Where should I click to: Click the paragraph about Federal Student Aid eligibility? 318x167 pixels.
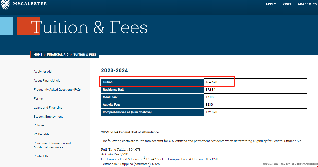point(201,141)
